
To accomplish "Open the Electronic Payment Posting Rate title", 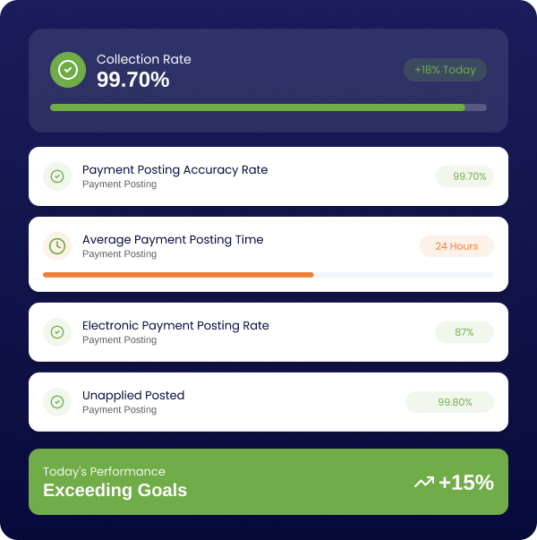I will coord(175,325).
